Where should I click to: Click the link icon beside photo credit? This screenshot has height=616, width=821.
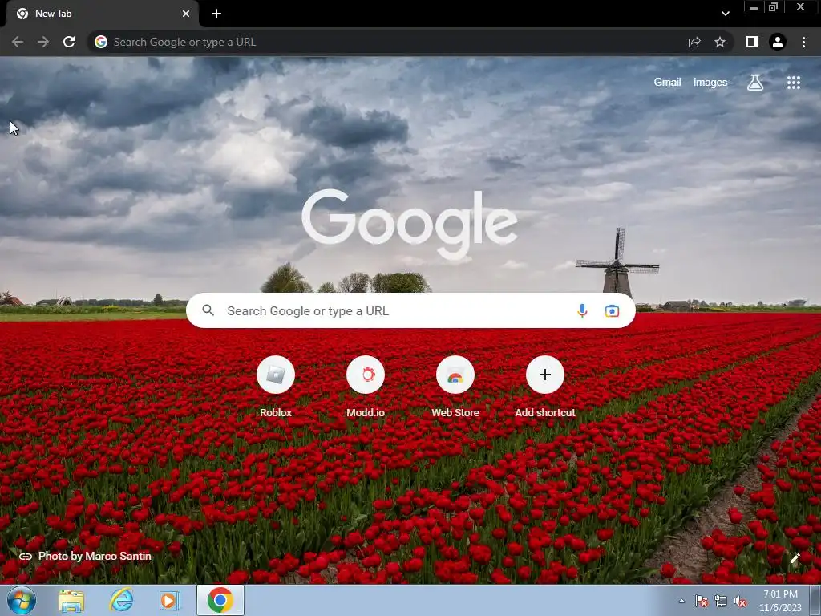pyautogui.click(x=25, y=557)
